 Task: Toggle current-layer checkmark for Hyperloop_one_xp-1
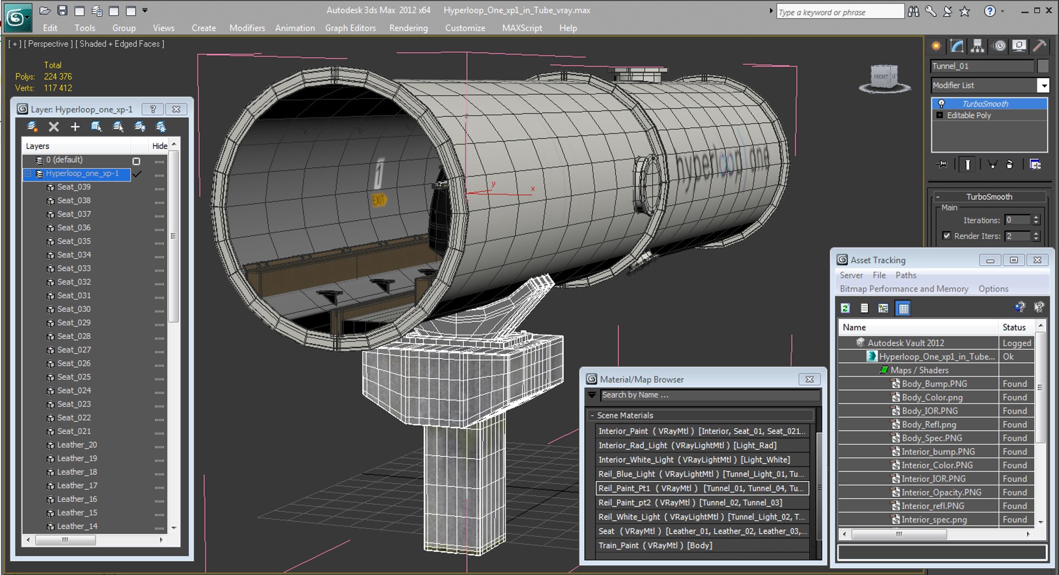coord(137,174)
